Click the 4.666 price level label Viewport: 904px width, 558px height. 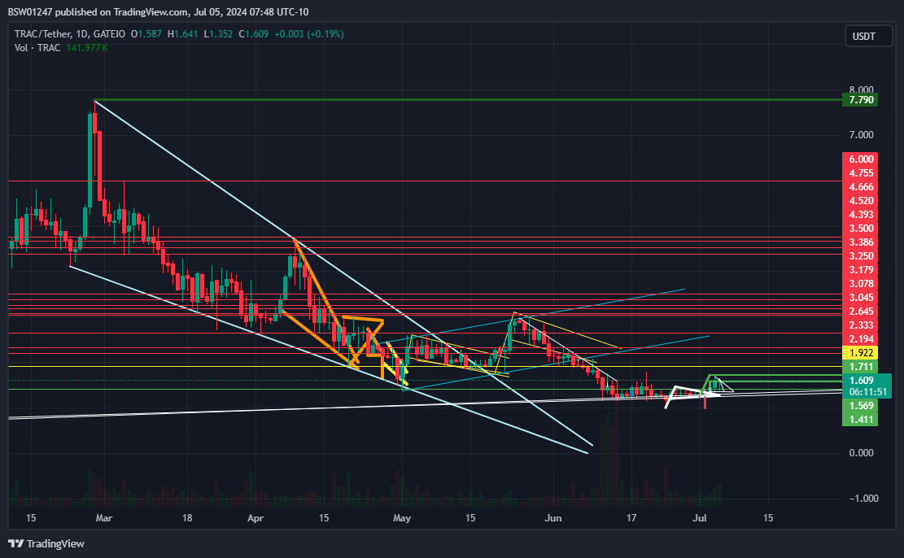(859, 187)
